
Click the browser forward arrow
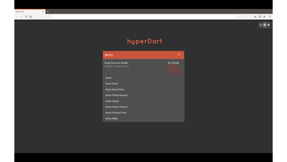point(22,17)
